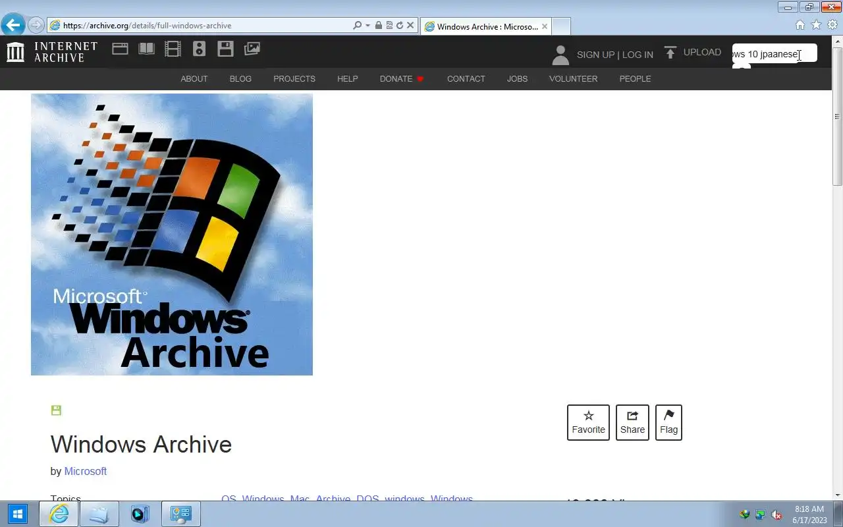The height and width of the screenshot is (527, 843).
Task: Favorite this item with the star button
Action: coord(588,422)
